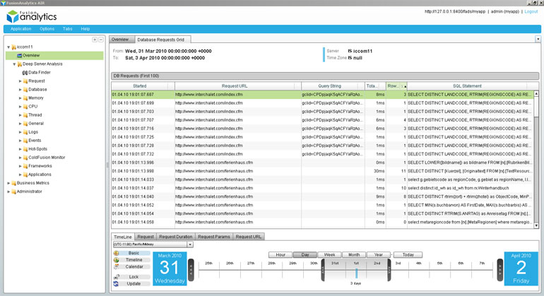
Task: Click the Thread folder icon
Action: pyautogui.click(x=25, y=115)
